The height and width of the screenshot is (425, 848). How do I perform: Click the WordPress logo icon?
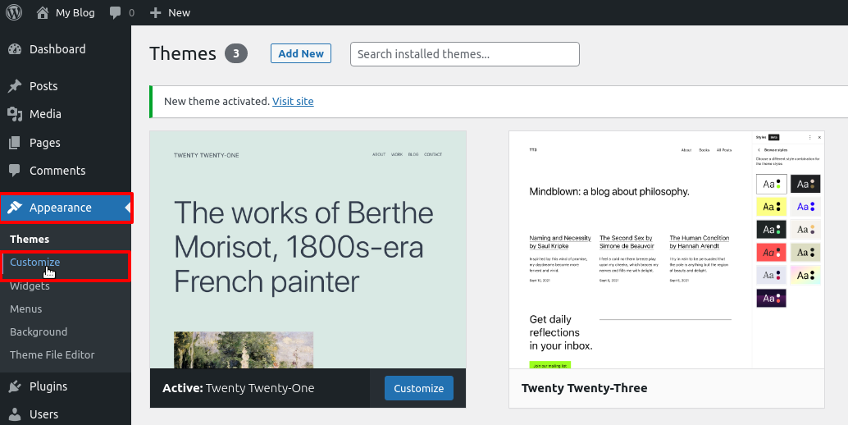[14, 12]
